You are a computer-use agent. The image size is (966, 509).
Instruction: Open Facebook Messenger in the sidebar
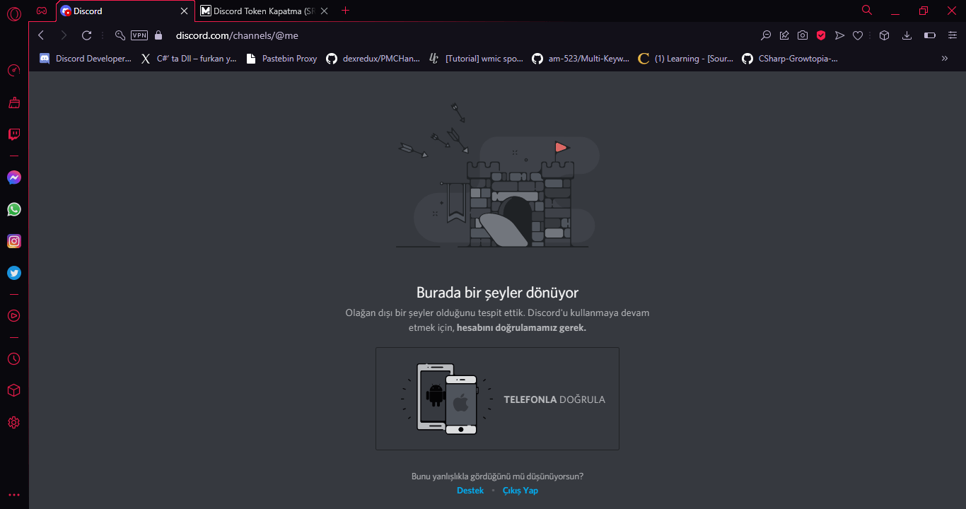[13, 178]
